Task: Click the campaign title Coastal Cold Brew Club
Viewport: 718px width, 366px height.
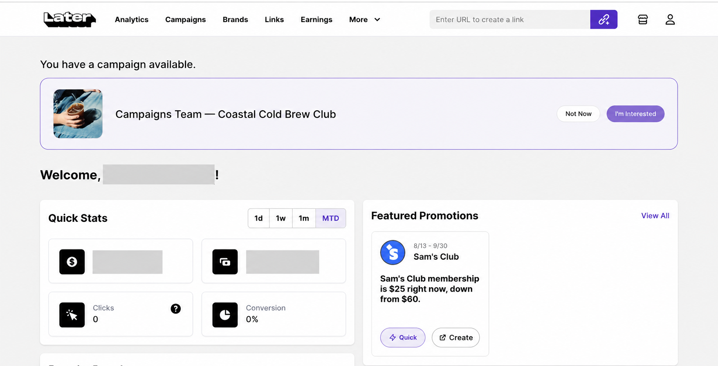Action: pyautogui.click(x=225, y=114)
